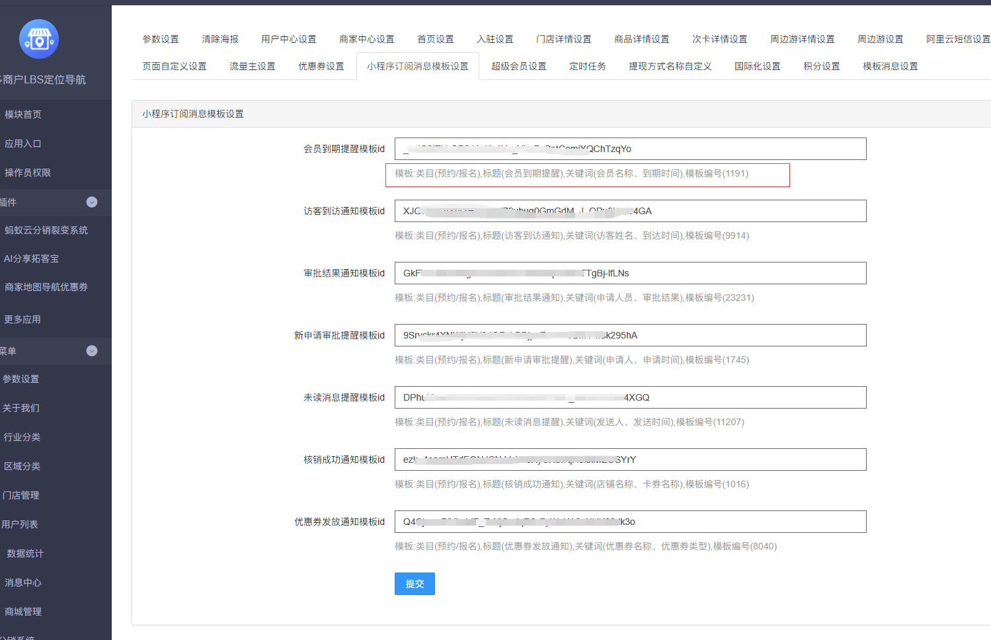Open 模块首页 in sidebar
Image resolution: width=991 pixels, height=640 pixels.
click(x=23, y=114)
